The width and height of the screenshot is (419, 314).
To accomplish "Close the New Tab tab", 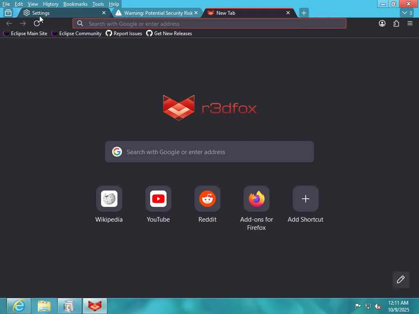I will click(x=288, y=13).
